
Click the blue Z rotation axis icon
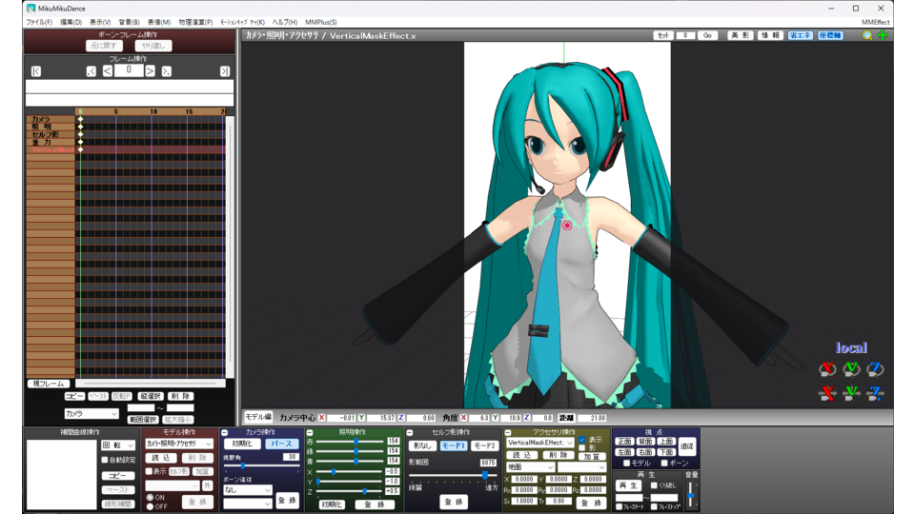tap(875, 369)
